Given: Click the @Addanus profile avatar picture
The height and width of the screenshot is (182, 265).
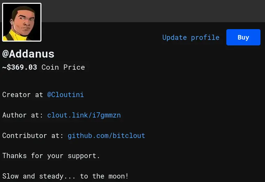Looking at the screenshot, I should click(x=22, y=22).
